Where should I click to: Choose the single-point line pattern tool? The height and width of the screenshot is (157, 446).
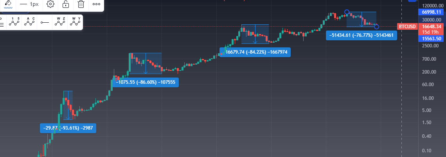pos(45,22)
